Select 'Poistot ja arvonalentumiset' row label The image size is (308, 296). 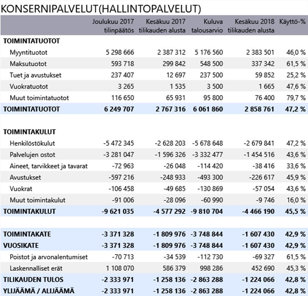tap(49, 257)
